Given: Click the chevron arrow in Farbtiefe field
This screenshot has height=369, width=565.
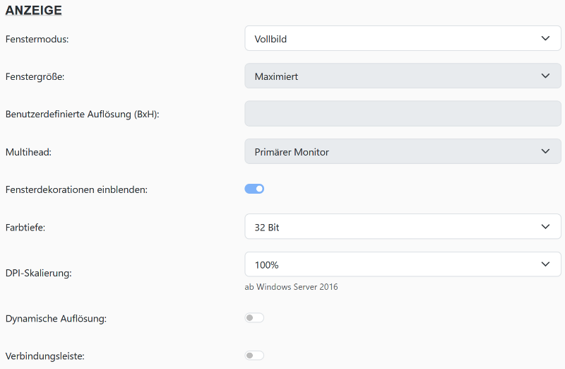Looking at the screenshot, I should (x=545, y=227).
